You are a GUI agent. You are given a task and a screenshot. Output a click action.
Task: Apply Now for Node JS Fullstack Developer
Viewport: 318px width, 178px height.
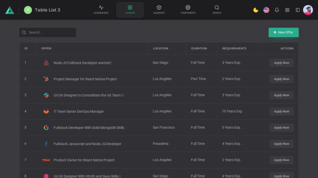point(281,63)
